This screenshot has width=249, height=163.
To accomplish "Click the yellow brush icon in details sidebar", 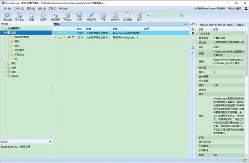I will pos(193,43).
